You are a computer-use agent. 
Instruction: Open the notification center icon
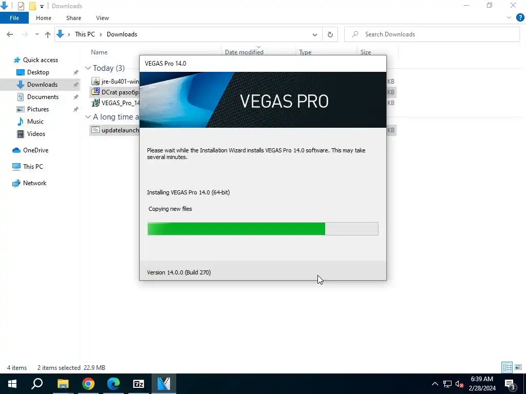[x=510, y=384]
